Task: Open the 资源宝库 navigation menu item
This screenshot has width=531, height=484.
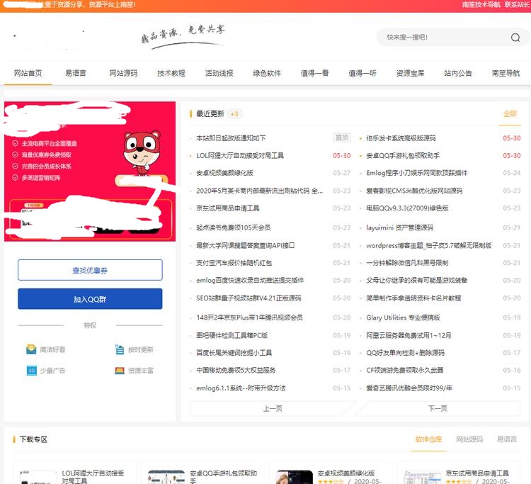Action: (x=410, y=73)
